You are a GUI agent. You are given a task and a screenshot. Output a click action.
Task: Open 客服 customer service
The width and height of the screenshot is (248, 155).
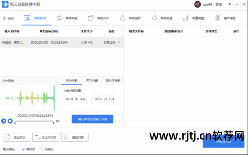219,5
